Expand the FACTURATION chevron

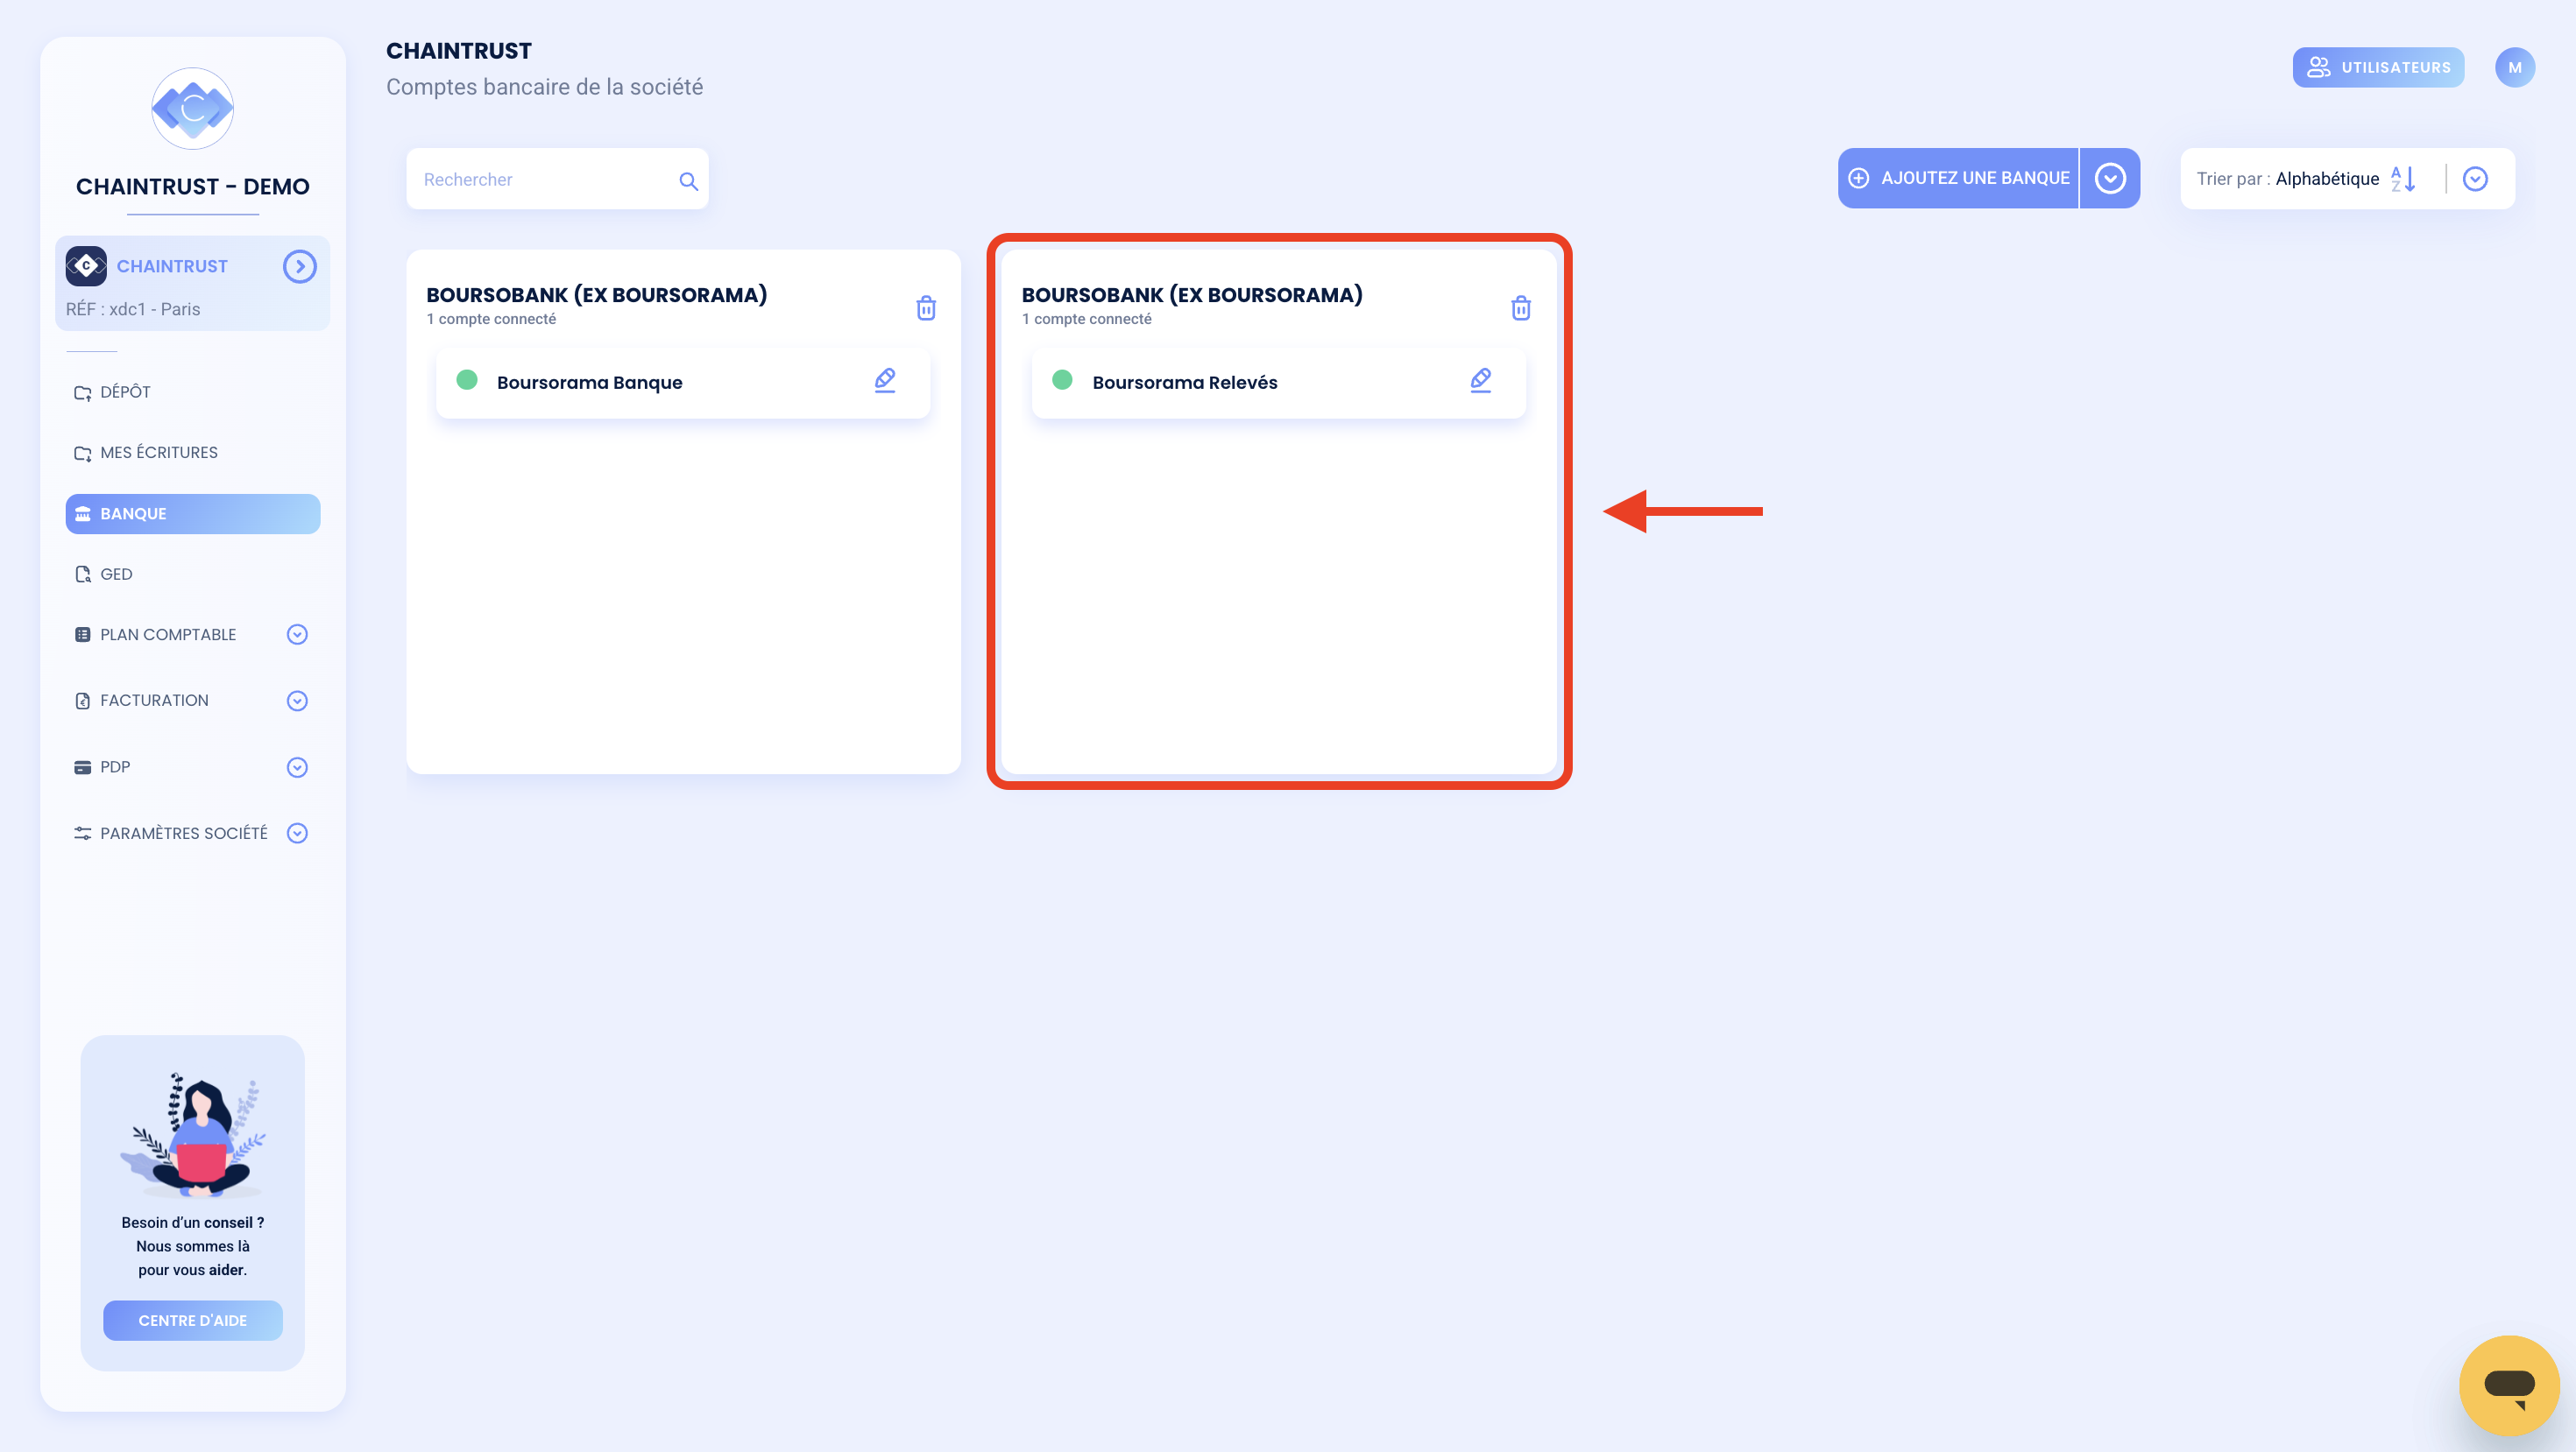[x=297, y=701]
